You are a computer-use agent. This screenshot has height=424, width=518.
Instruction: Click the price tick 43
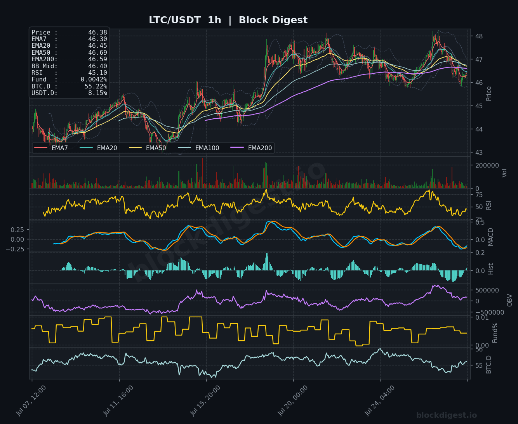479,152
